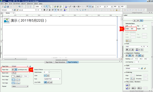Screen dimensions: 153x92
Task: Click the Width field in Selected Item
Action: pyautogui.click(x=133, y=29)
